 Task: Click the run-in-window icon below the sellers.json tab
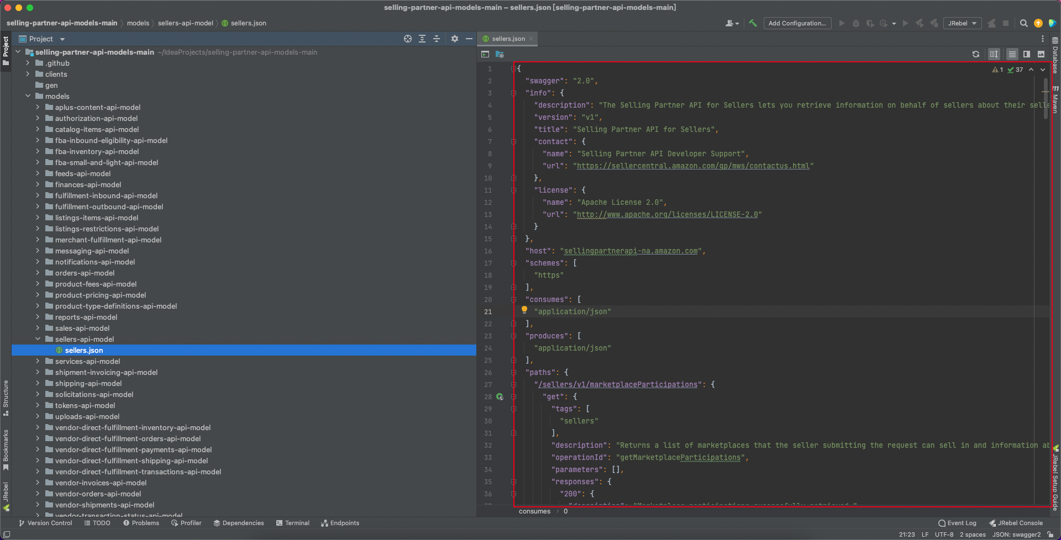pyautogui.click(x=485, y=54)
